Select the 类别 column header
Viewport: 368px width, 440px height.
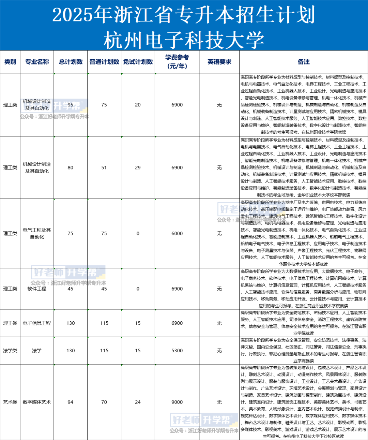point(10,62)
